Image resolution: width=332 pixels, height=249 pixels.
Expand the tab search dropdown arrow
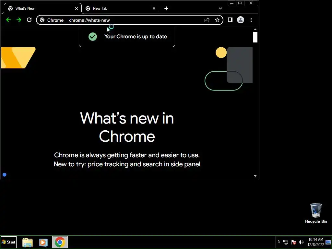[220, 8]
